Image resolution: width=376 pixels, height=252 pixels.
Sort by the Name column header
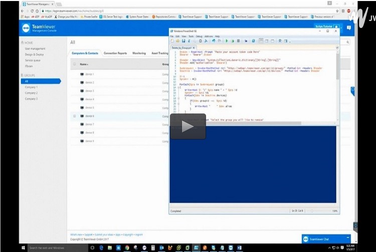84,64
